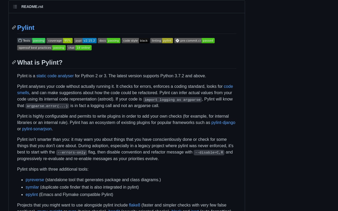This screenshot has width=338, height=211.
Task: Click the symilar link in list
Action: pos(32,187)
